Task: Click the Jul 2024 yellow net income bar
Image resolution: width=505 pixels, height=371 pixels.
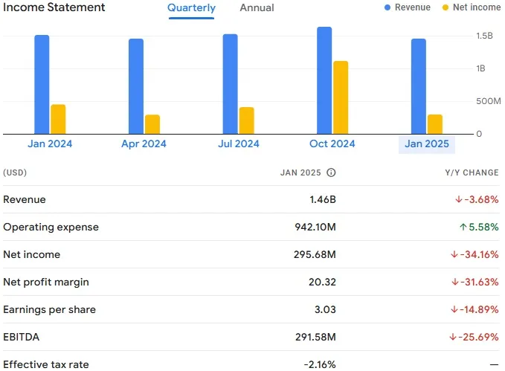Action: (x=246, y=120)
